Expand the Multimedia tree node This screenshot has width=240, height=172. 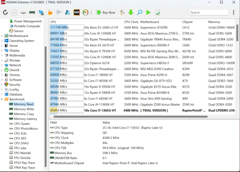coord(2,55)
